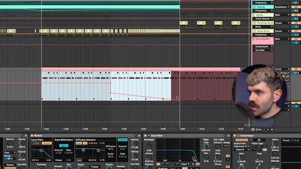The height and width of the screenshot is (169, 301).
Task: Open the Auto Filter hot-swap preset icon
Action: [x=225, y=136]
